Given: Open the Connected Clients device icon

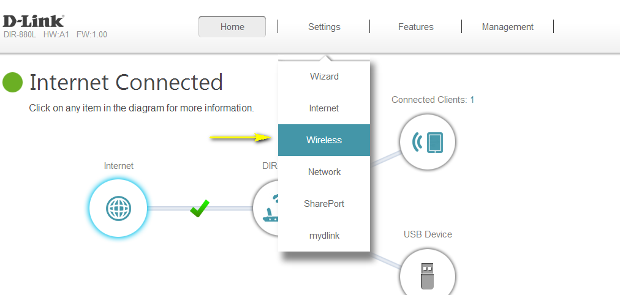Looking at the screenshot, I should [x=427, y=143].
